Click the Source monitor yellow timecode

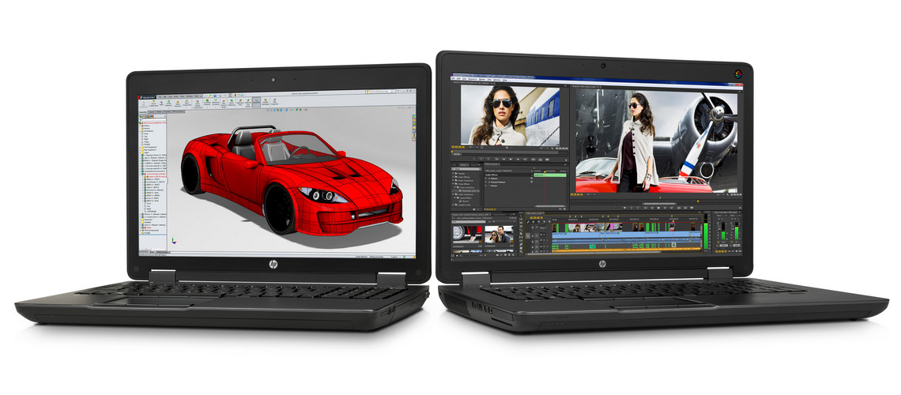[458, 147]
